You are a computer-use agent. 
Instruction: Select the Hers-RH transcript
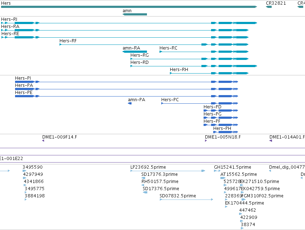209,73
